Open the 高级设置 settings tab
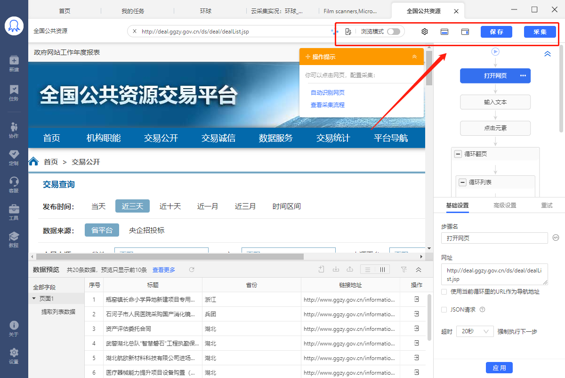Screen dimensions: 565x378 [x=505, y=205]
